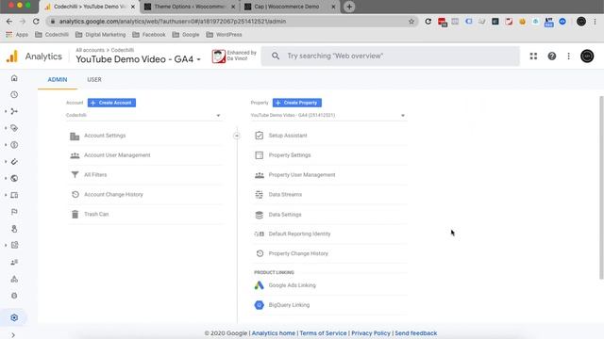Switch to the Theme Options browser tab

(x=191, y=7)
